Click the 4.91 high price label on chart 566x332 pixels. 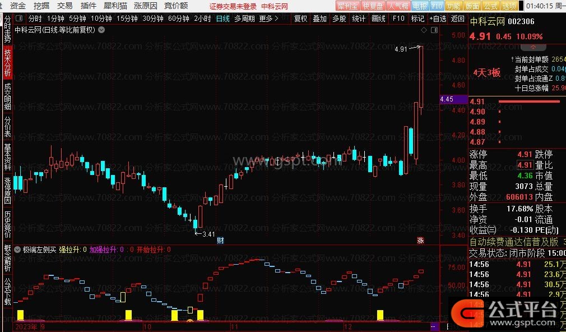401,49
